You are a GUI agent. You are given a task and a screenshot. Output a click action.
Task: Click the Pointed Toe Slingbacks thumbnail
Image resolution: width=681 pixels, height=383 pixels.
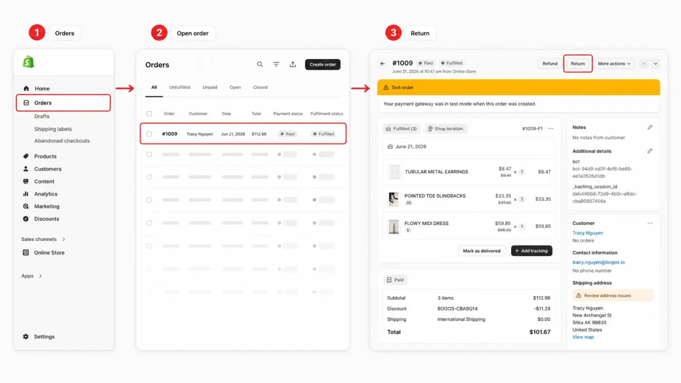pyautogui.click(x=394, y=199)
